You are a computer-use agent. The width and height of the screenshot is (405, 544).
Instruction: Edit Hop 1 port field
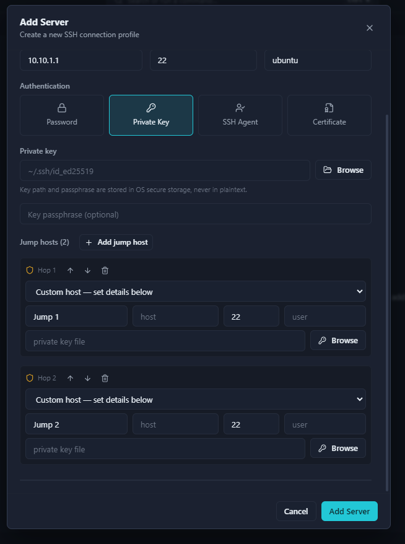tap(251, 317)
